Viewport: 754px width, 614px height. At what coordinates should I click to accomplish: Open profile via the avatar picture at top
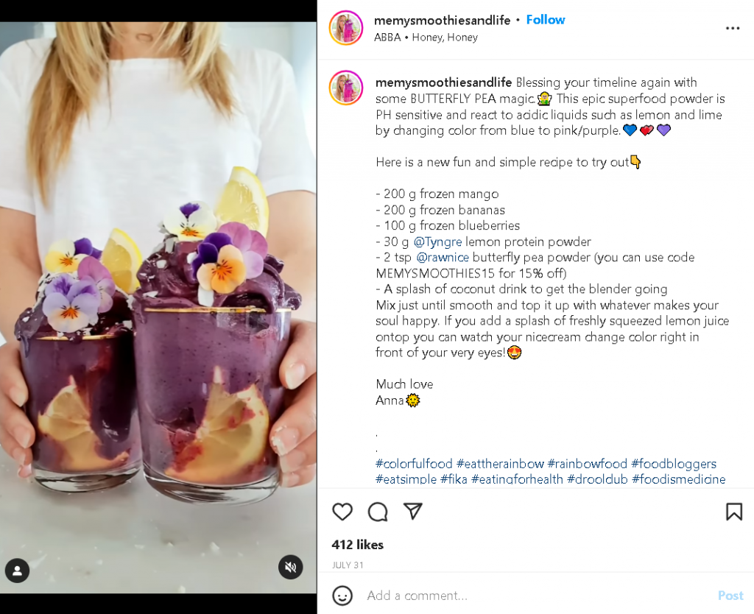pyautogui.click(x=345, y=28)
